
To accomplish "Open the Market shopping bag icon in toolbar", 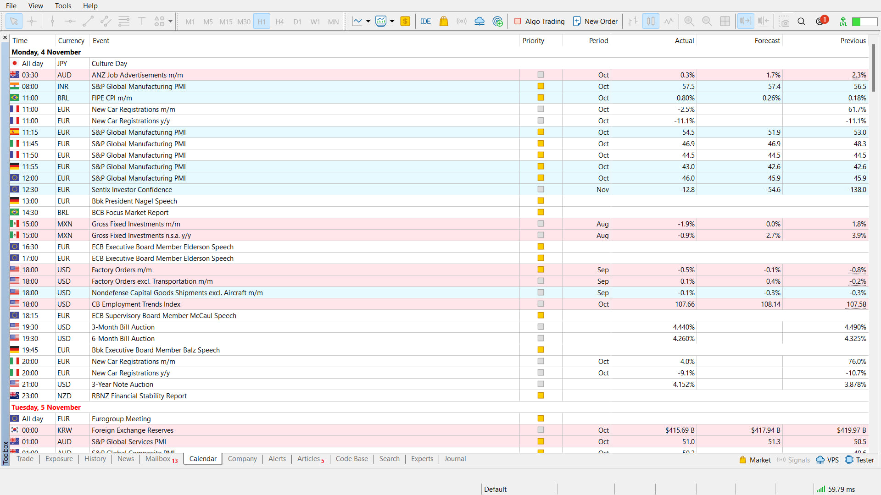I will (444, 21).
